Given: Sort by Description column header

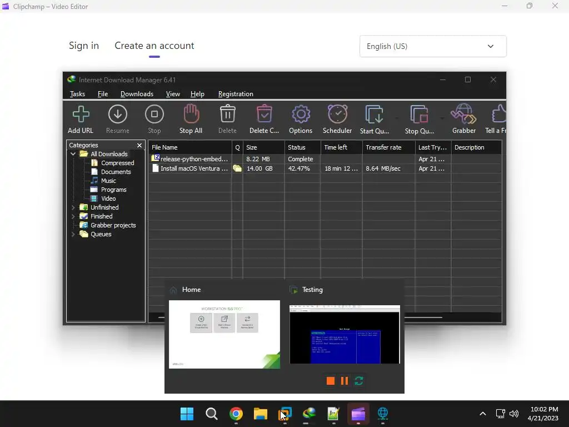Looking at the screenshot, I should point(476,147).
